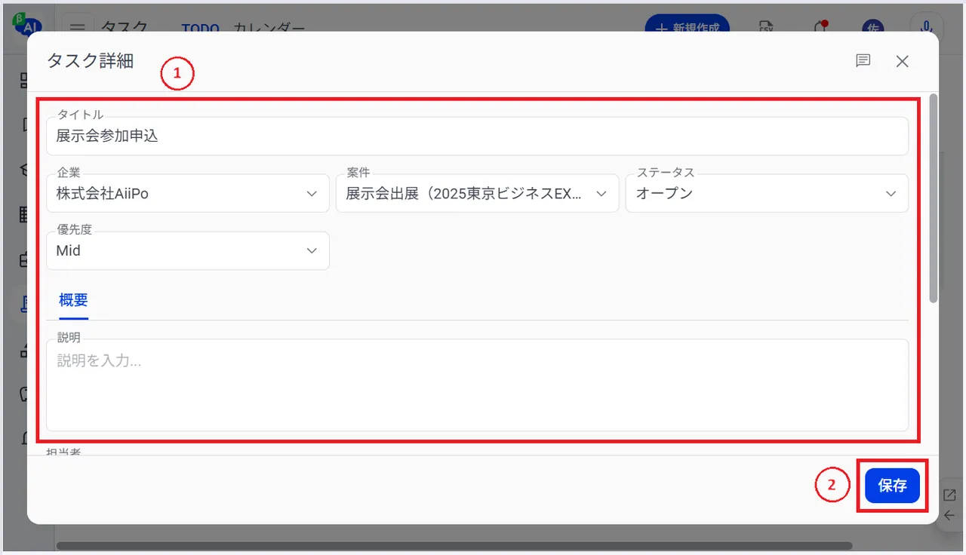966x555 pixels.
Task: Open the external-link icon at right edge
Action: (x=950, y=495)
